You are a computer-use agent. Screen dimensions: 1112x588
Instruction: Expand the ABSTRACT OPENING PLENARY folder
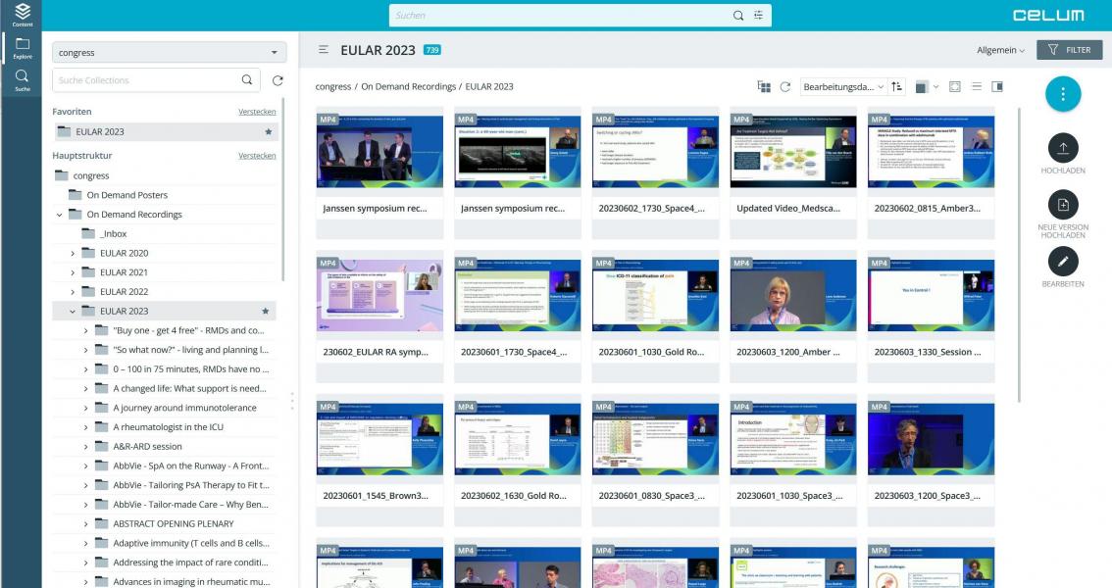(86, 524)
